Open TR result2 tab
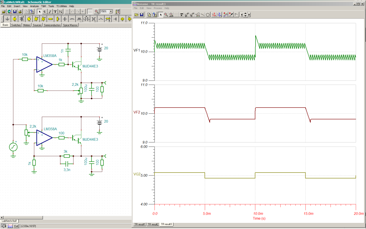Screen dimensions: 366x229 [x=153, y=224]
